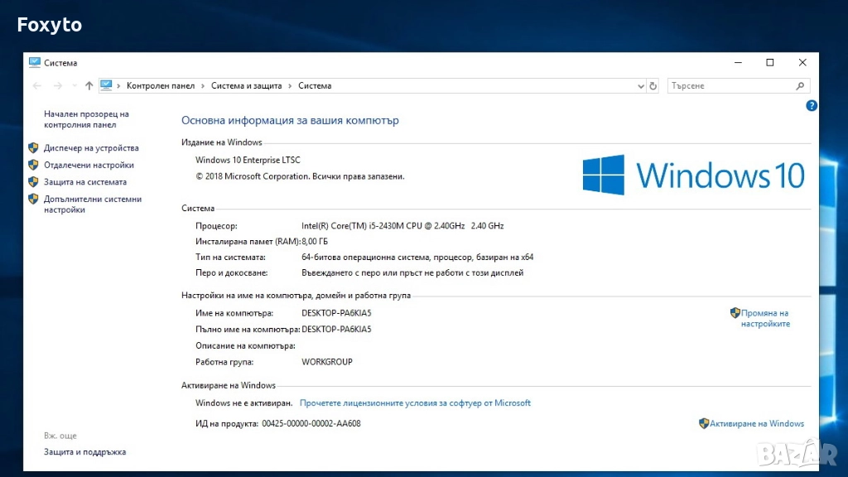The image size is (848, 477).
Task: Open the Microsoft software license terms link
Action: 415,403
